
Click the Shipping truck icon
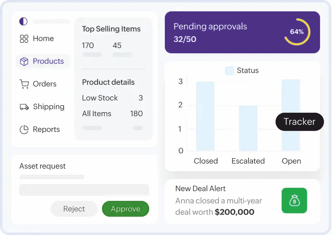[x=24, y=107]
